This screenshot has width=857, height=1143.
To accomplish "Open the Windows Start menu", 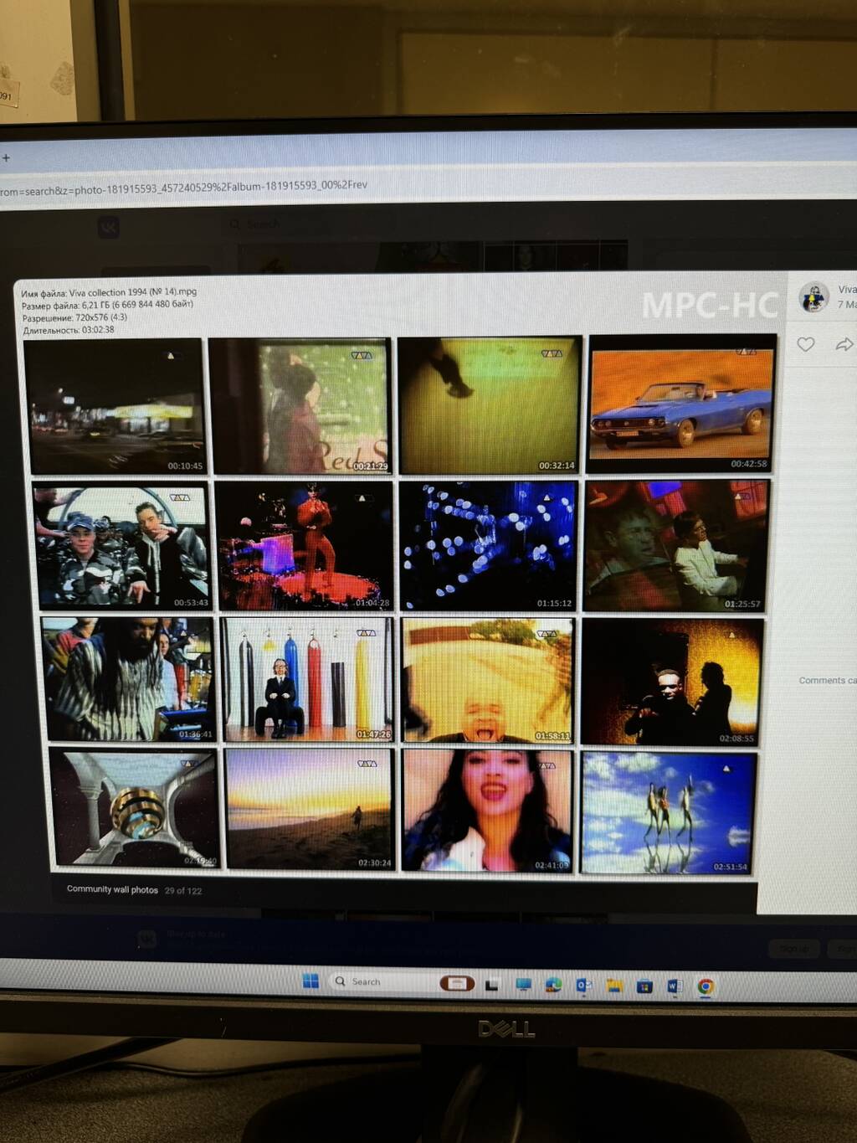I will pyautogui.click(x=310, y=981).
